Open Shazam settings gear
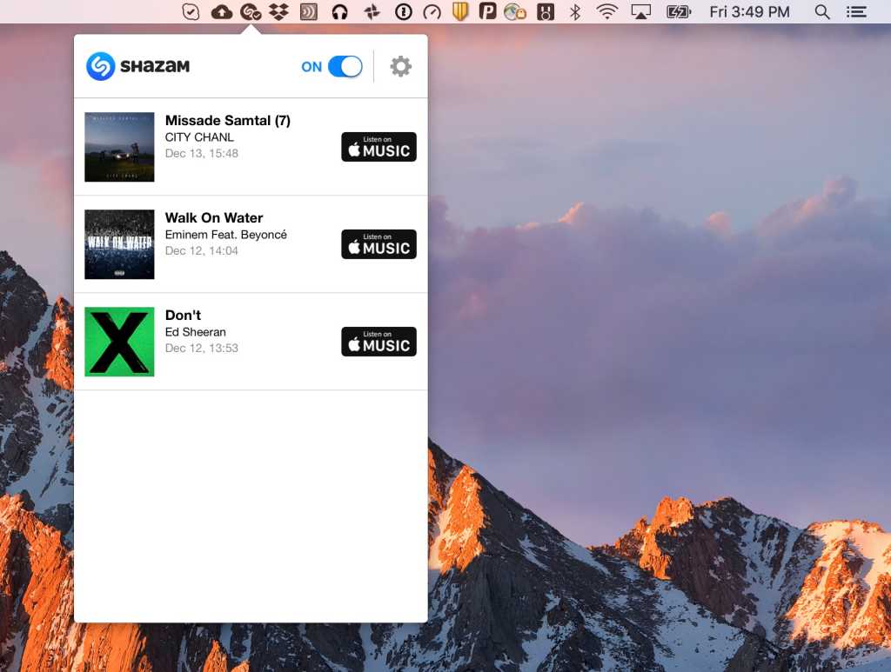 coord(400,66)
